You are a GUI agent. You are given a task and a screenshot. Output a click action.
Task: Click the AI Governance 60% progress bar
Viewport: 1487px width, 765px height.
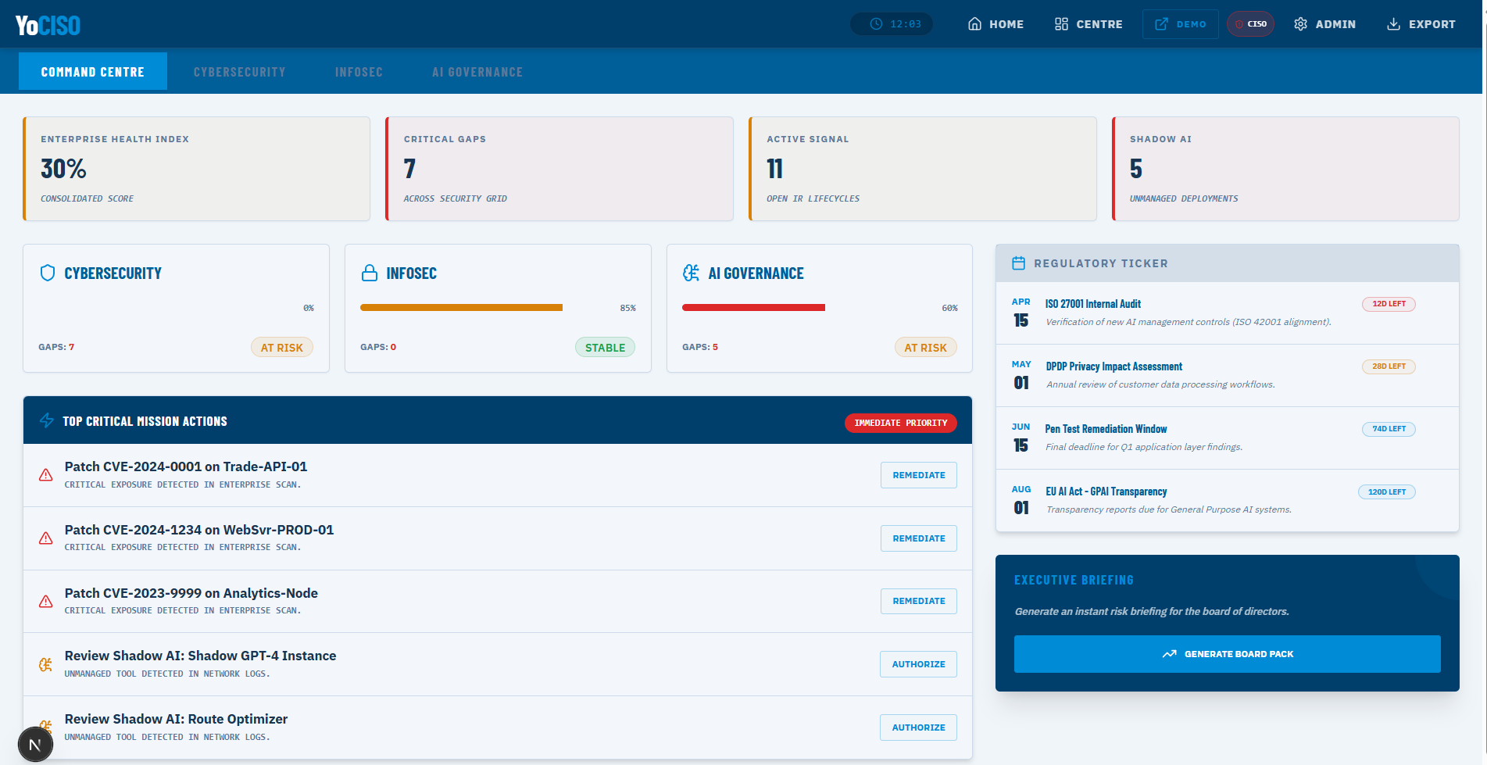753,308
